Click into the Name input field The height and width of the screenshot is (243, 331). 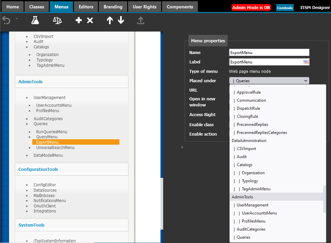[269, 52]
